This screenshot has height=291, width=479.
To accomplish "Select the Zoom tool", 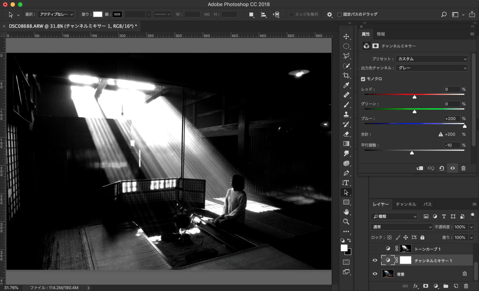I will pyautogui.click(x=346, y=221).
